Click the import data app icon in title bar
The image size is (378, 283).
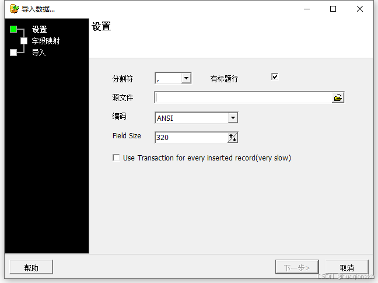(x=14, y=9)
